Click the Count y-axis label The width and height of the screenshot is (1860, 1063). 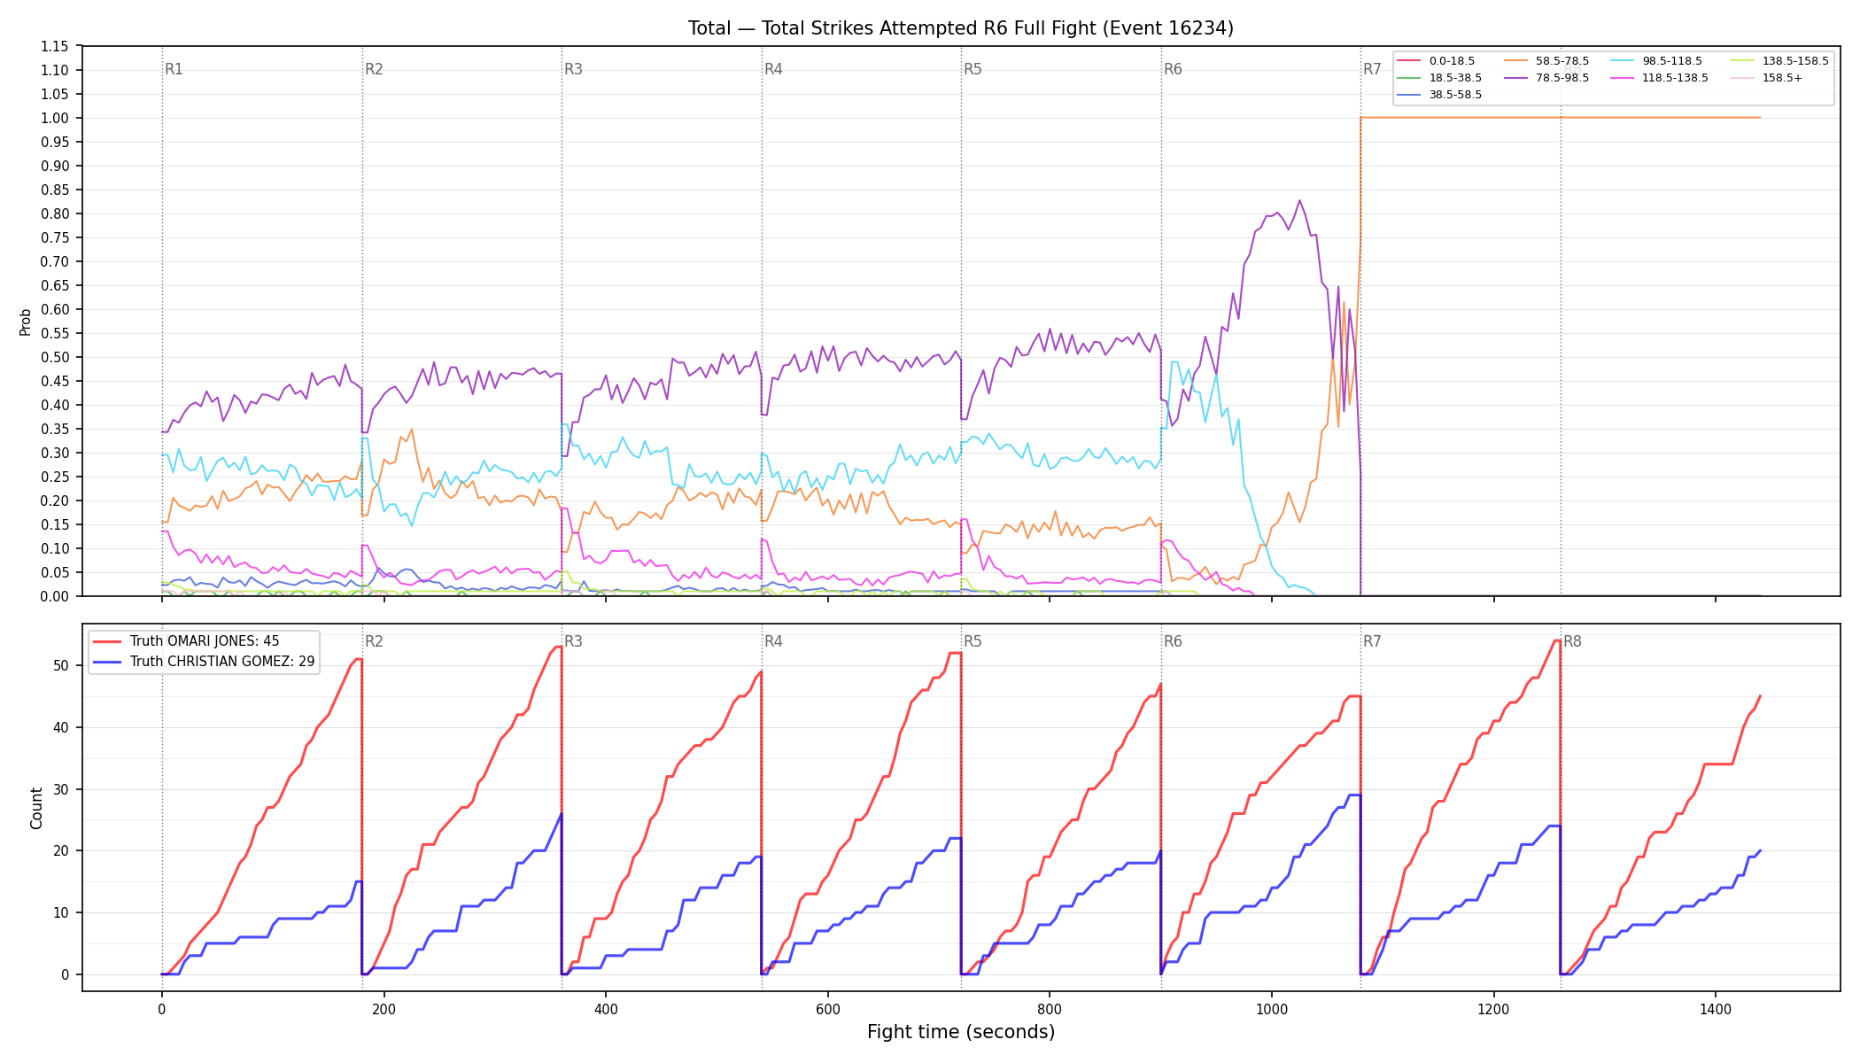click(x=36, y=808)
